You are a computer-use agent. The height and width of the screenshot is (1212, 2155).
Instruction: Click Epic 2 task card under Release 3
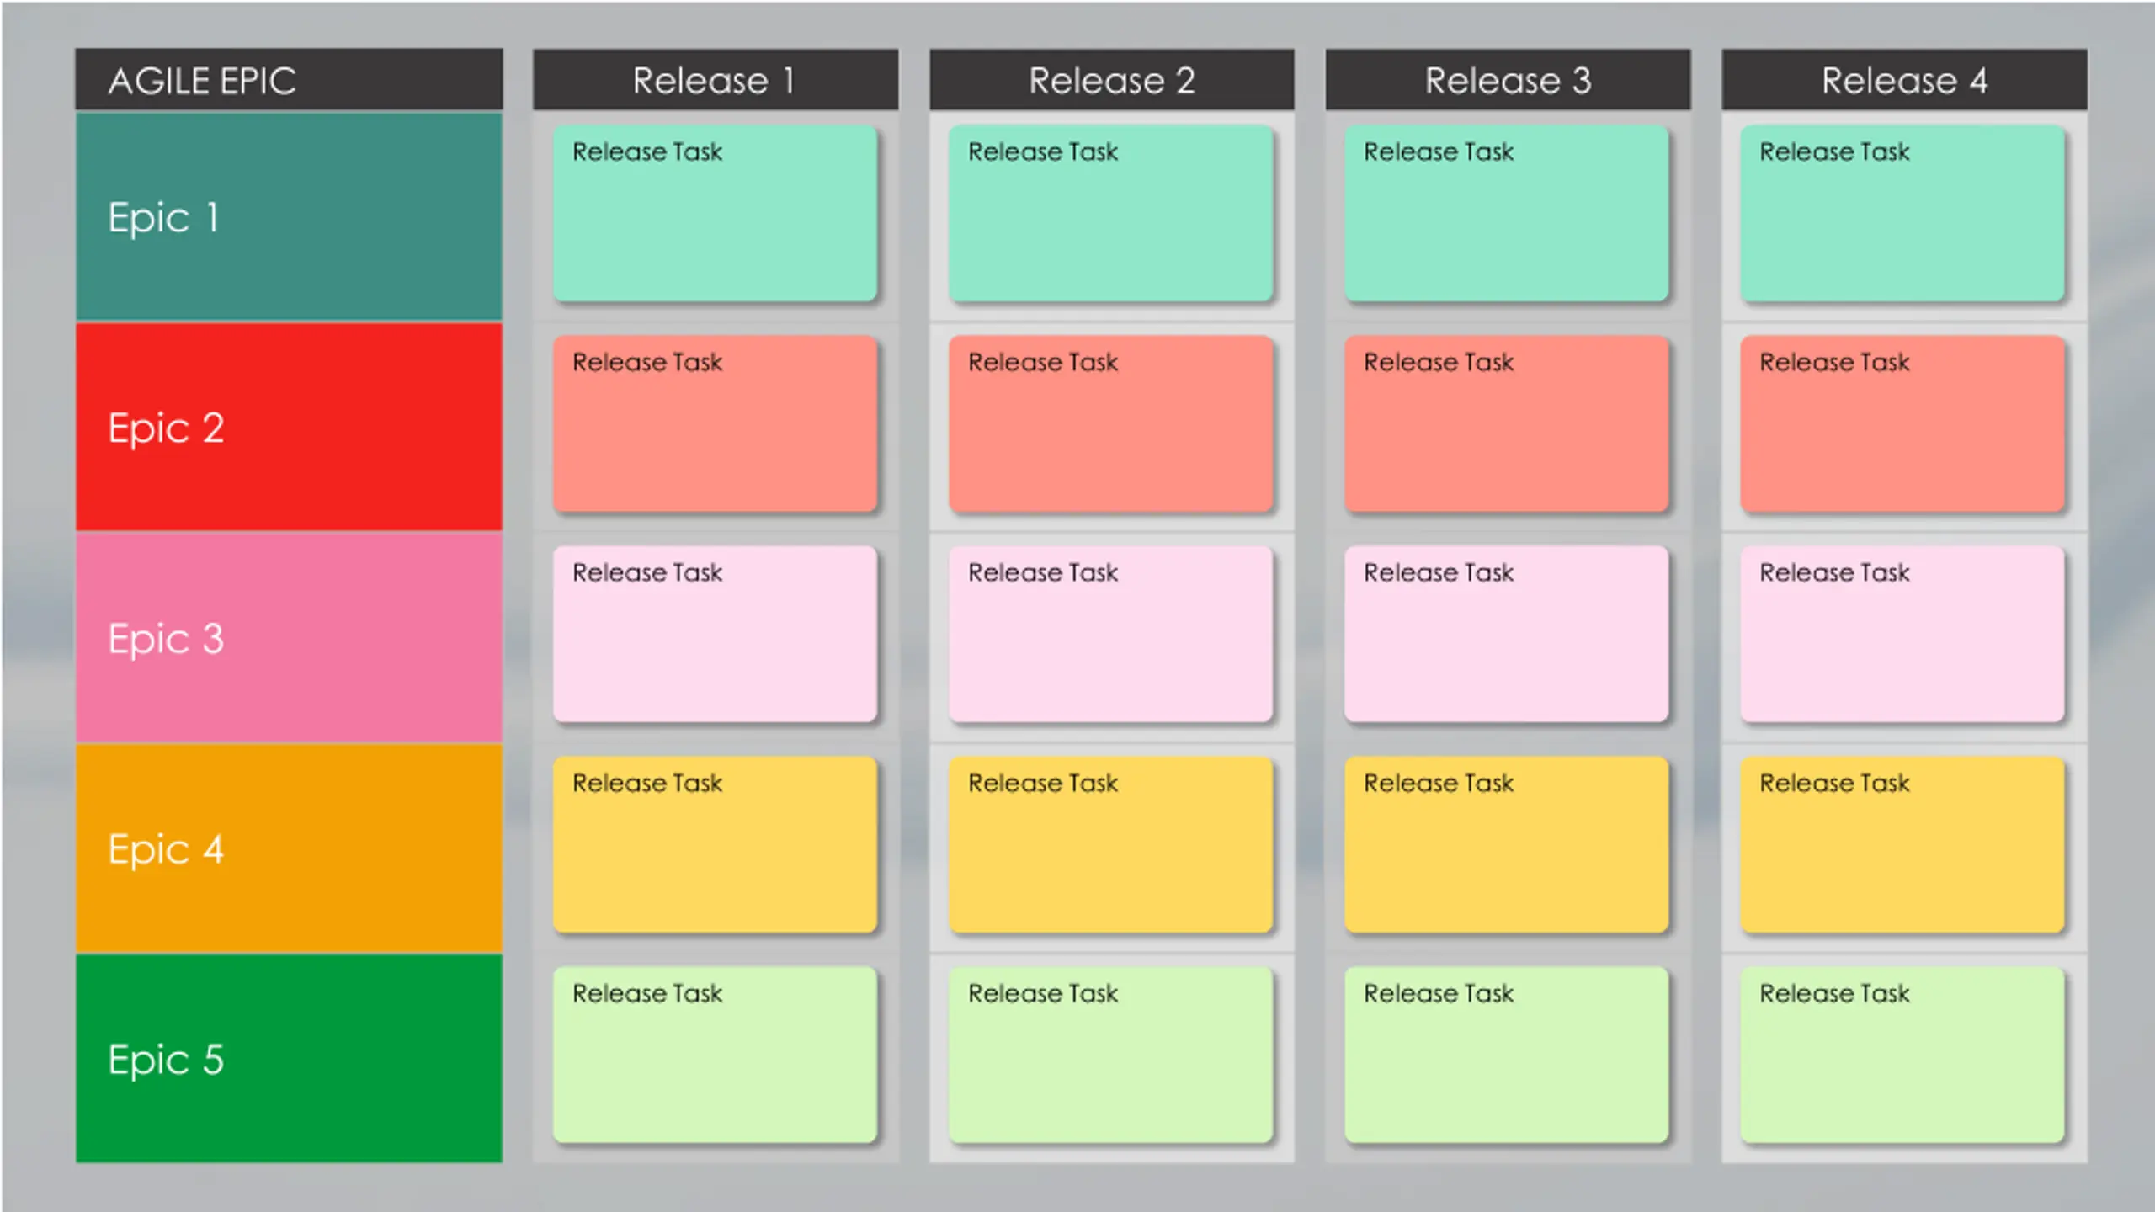(1506, 423)
